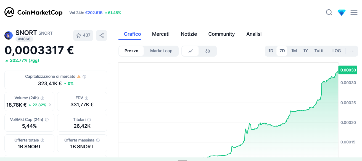Switch to the Analisi tab
The image size is (362, 161).
(x=254, y=34)
